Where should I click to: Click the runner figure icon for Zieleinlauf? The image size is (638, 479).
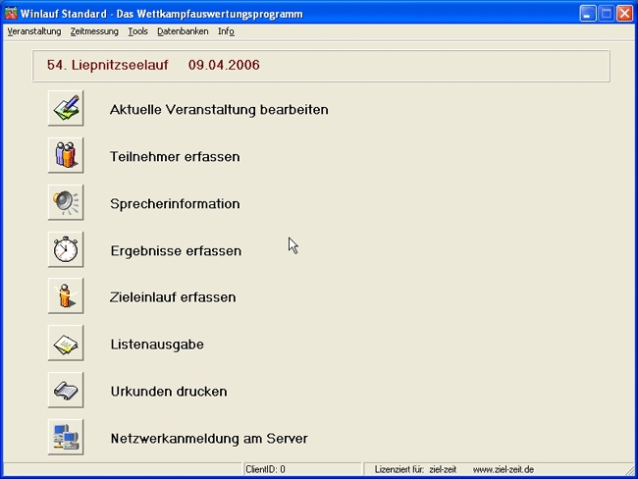coord(66,296)
